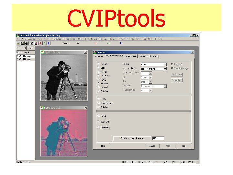Viewport: 233px width, 175px height.
Task: Select the Boie-Cox radio button
Action: tap(99, 107)
